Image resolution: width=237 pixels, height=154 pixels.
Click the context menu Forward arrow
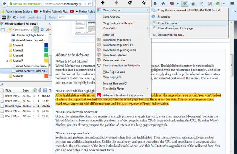click(x=116, y=3)
